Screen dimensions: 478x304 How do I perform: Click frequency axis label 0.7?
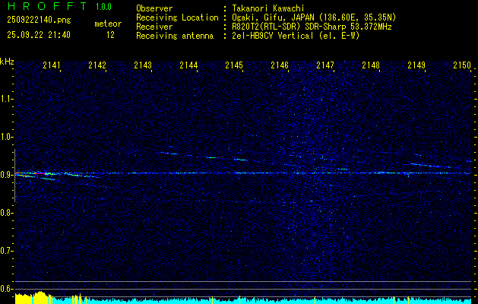tap(5, 251)
